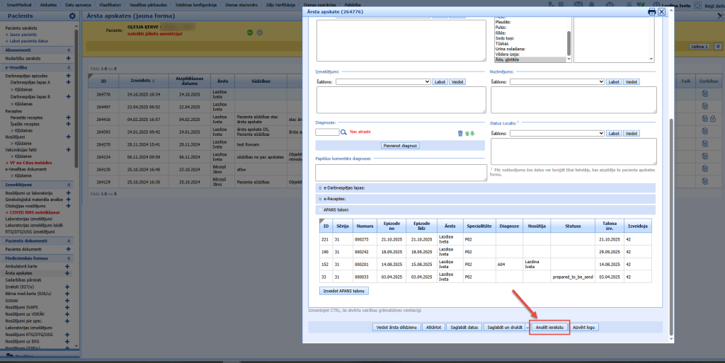This screenshot has width=725, height=363.
Task: Click lock icon in row 264416
Action: pyautogui.click(x=712, y=119)
